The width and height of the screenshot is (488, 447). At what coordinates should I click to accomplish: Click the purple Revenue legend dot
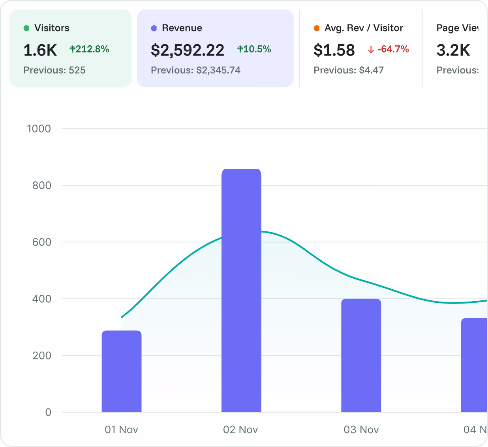pos(154,28)
